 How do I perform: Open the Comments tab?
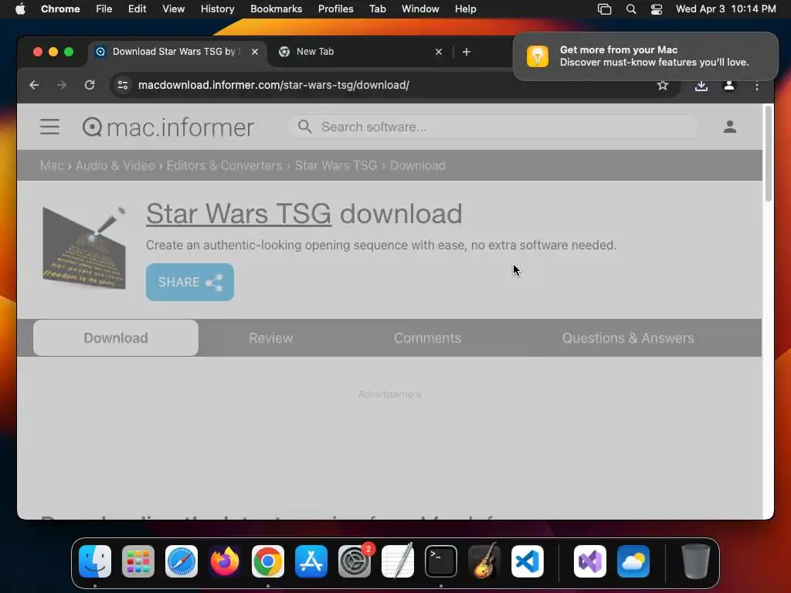click(427, 338)
